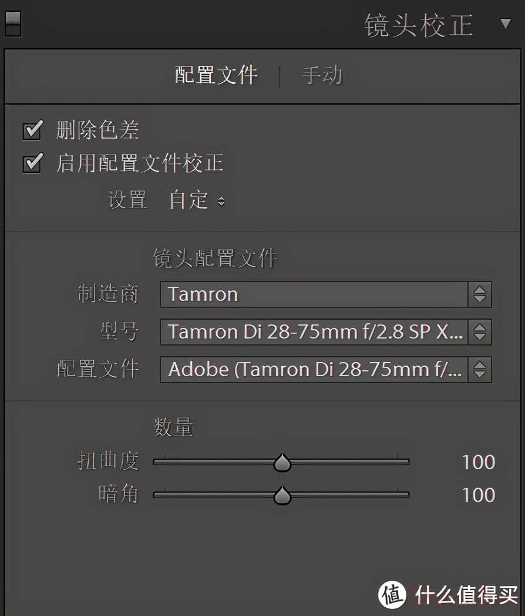525x616 pixels.
Task: Click the 配置文件 dropdown arrows icon
Action: [x=480, y=370]
